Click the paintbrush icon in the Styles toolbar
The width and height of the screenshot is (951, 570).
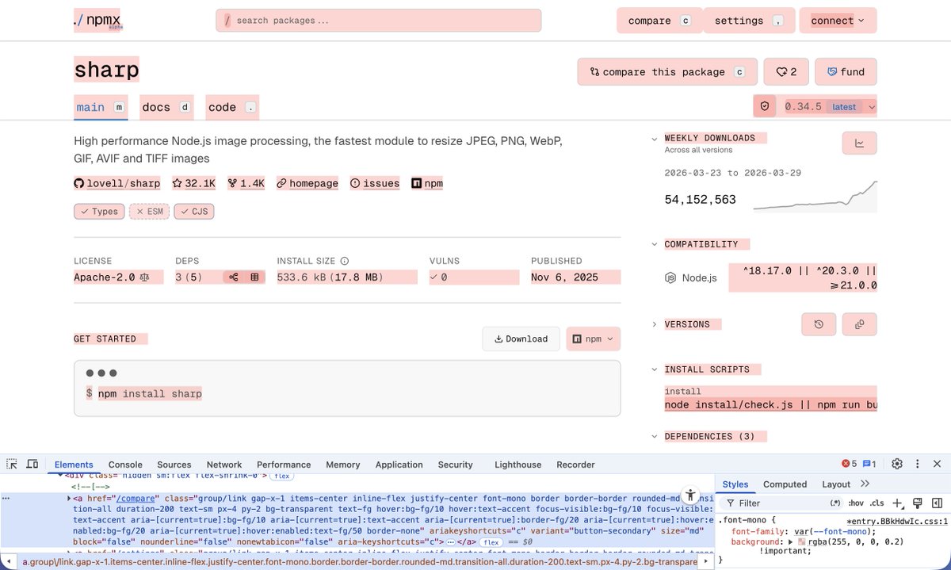click(917, 503)
